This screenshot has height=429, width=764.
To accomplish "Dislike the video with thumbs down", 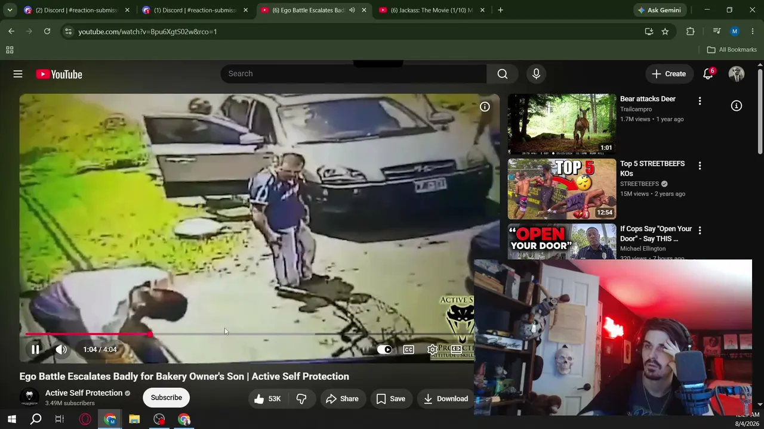I will click(301, 399).
